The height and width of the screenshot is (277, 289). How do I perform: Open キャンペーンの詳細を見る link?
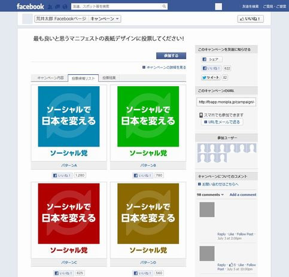pos(165,68)
